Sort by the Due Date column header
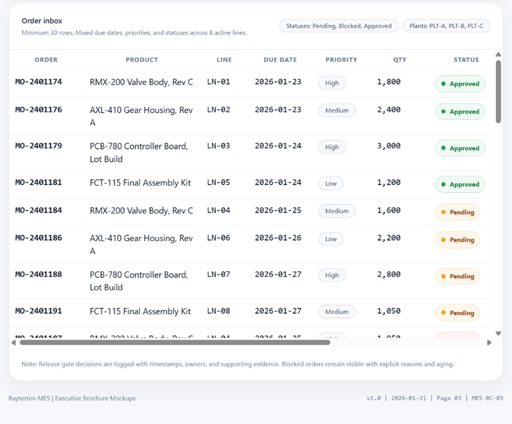 point(280,60)
